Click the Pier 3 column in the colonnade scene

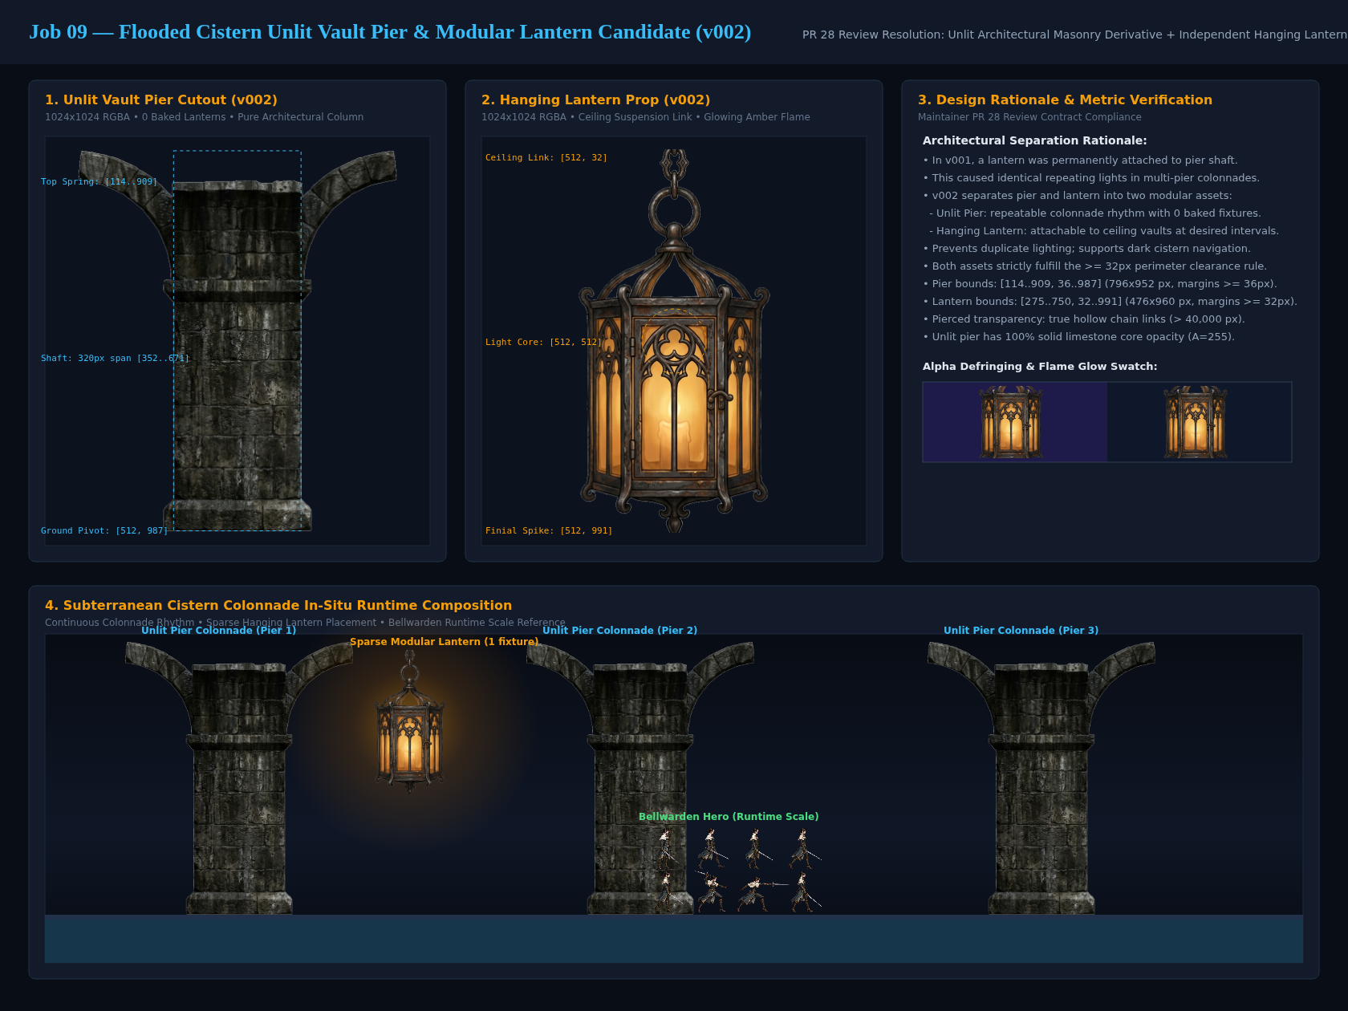click(x=1041, y=778)
